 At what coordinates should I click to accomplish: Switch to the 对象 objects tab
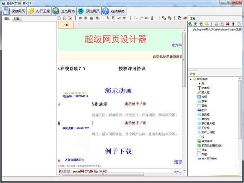point(17,19)
